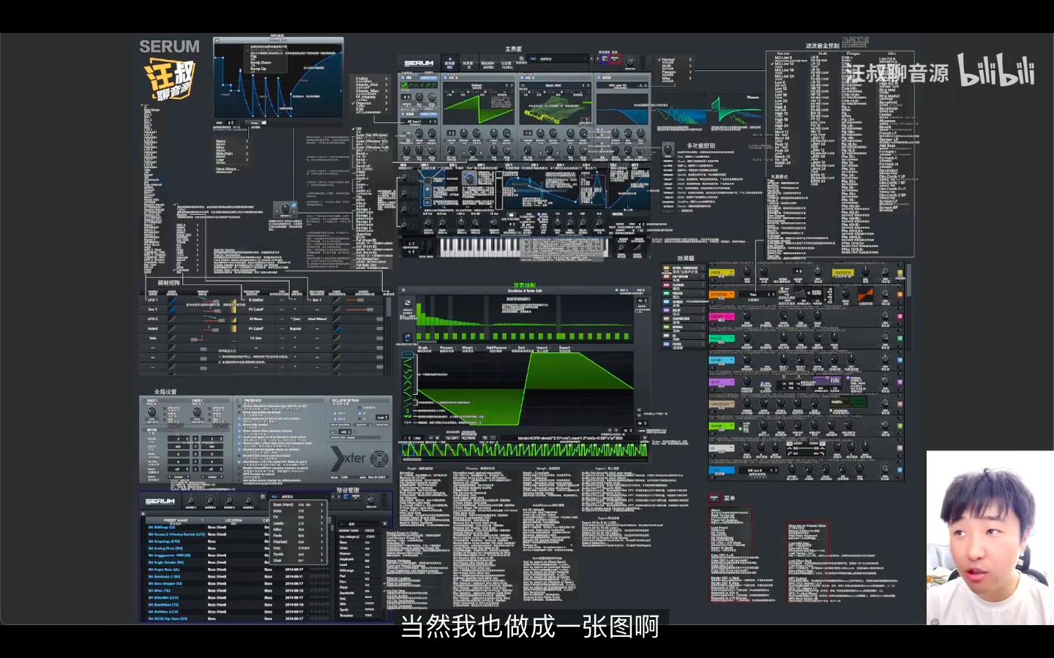The width and height of the screenshot is (1054, 658).
Task: Switch to the GLOBAL tab
Action: click(x=507, y=64)
